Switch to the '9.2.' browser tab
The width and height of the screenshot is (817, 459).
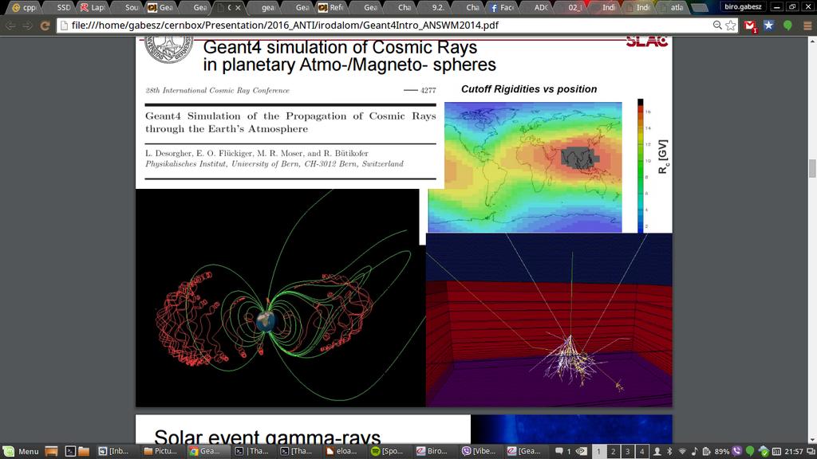(x=435, y=7)
